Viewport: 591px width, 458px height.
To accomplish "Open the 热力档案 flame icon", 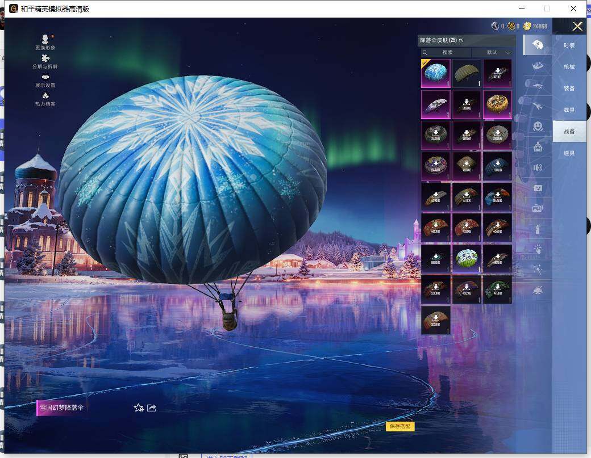I will pos(45,95).
